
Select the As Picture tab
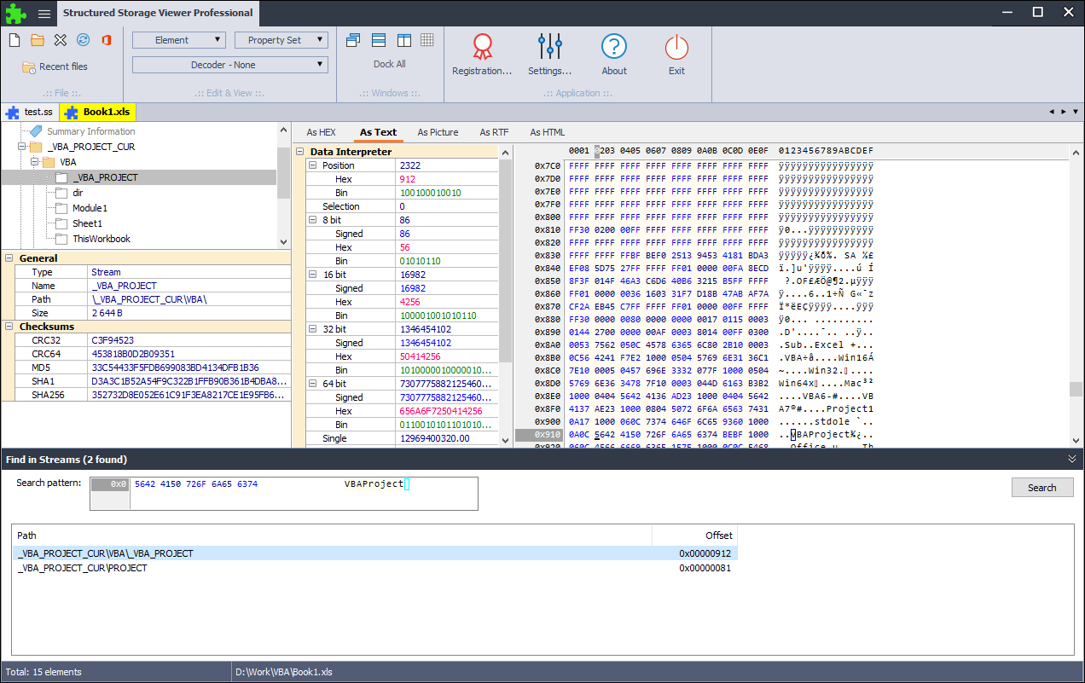438,132
